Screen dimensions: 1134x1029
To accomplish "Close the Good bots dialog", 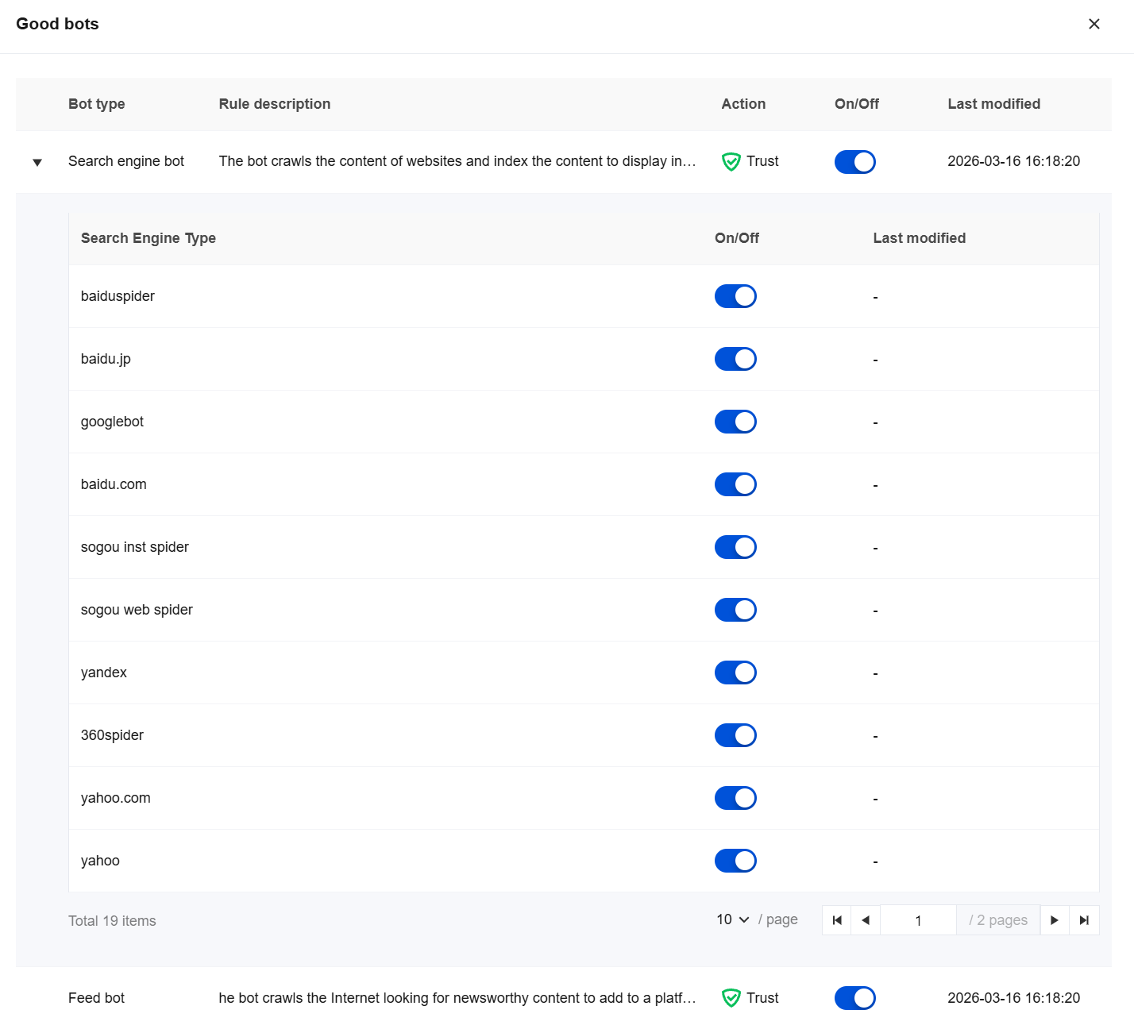I will (x=1093, y=24).
